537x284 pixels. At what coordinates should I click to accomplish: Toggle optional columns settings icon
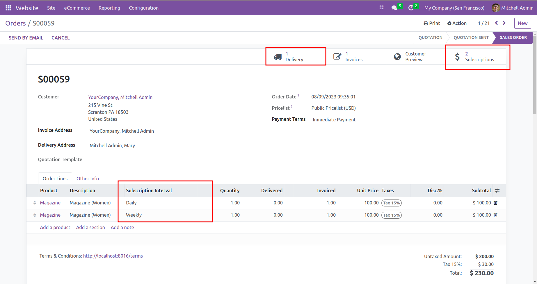pyautogui.click(x=497, y=191)
